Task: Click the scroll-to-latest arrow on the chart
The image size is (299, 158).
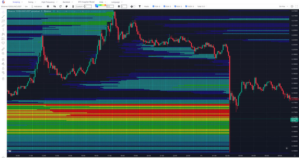Action: 287,148
